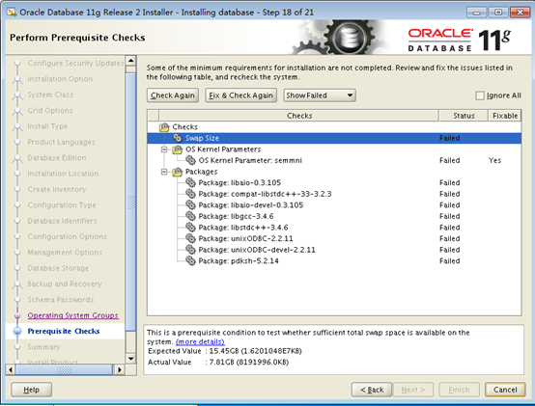
Task: Click the compat-libstdc++-33-3.2.3 package icon
Action: [190, 194]
